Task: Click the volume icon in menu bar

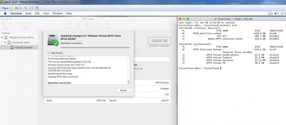Action: coord(276,13)
